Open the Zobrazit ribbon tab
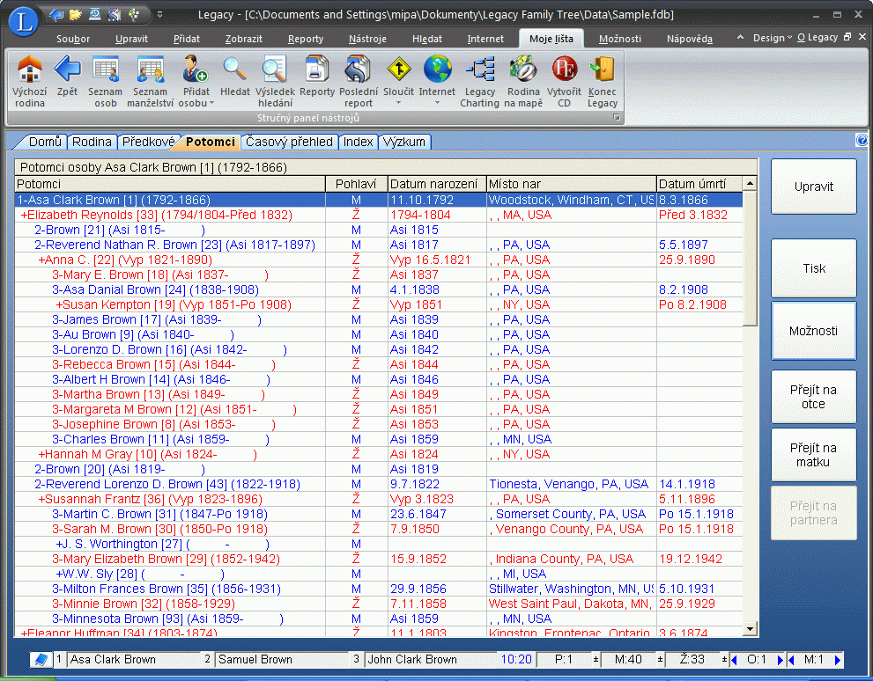Viewport: 873px width, 681px height. (x=244, y=39)
